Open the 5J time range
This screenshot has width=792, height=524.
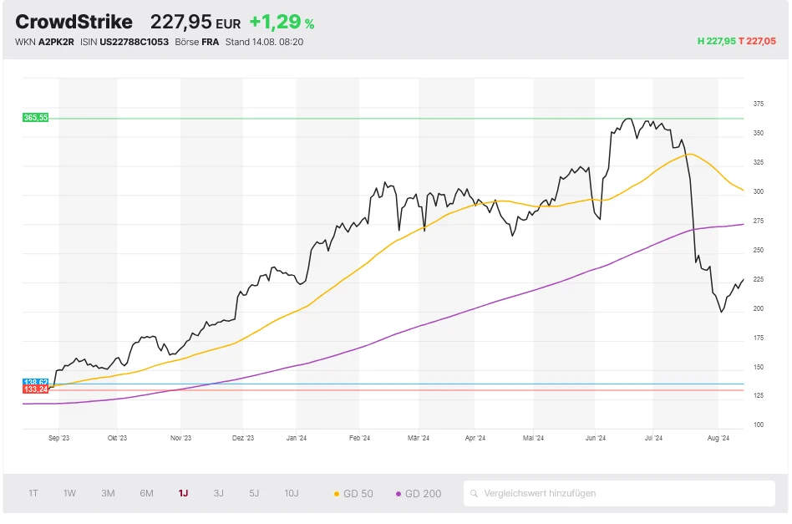tap(254, 493)
